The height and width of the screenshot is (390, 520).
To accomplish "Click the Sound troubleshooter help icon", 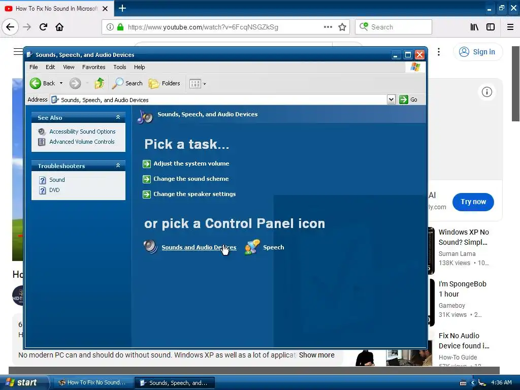I will point(42,180).
